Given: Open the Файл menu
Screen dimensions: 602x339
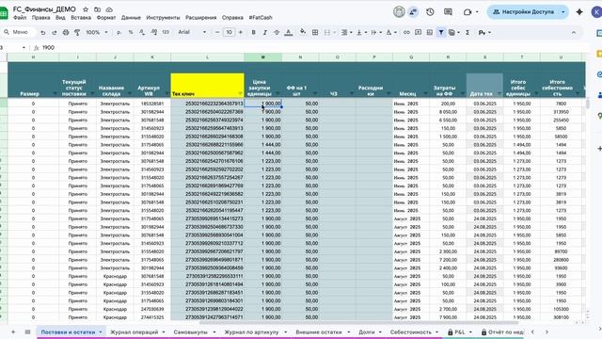Looking at the screenshot, I should tap(20, 18).
